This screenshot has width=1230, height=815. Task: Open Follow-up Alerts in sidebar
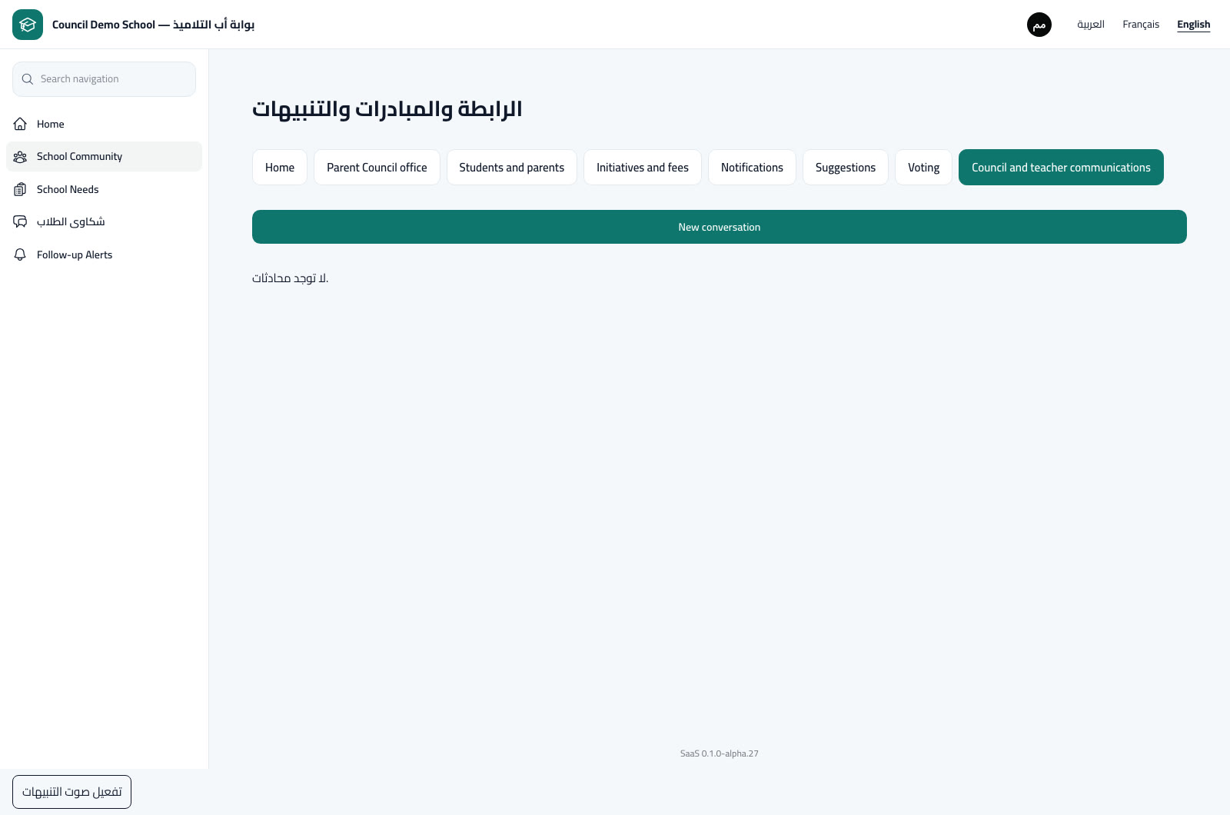[x=104, y=254]
